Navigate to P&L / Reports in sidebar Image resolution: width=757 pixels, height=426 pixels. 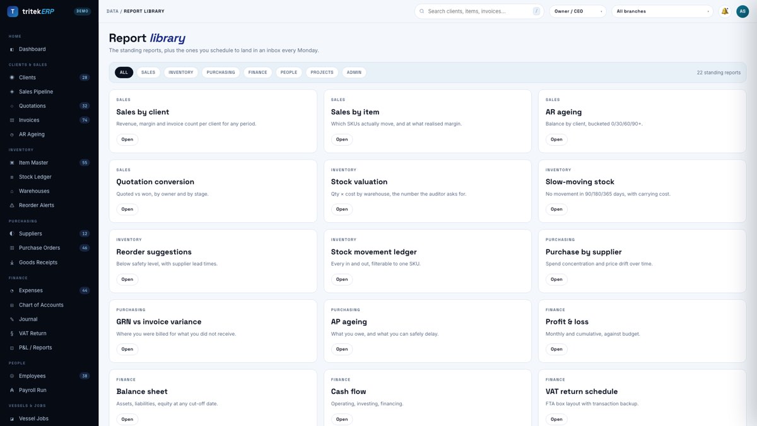click(x=49, y=348)
